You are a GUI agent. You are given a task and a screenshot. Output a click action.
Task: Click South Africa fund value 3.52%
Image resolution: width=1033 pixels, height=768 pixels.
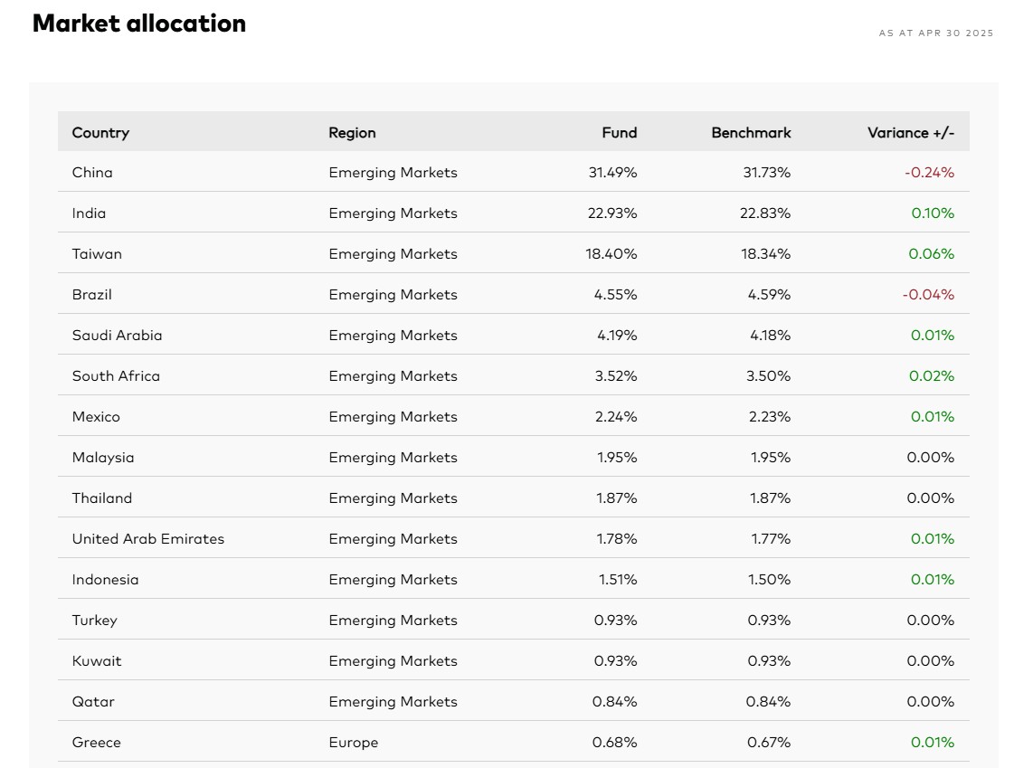(615, 376)
